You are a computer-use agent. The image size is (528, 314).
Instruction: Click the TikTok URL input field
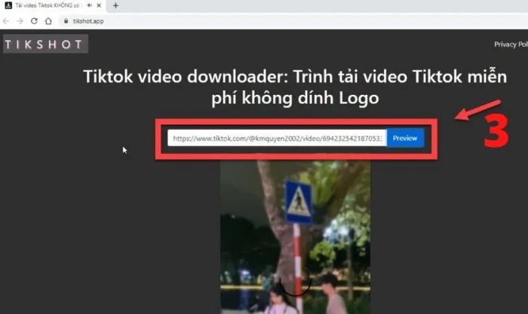[277, 138]
